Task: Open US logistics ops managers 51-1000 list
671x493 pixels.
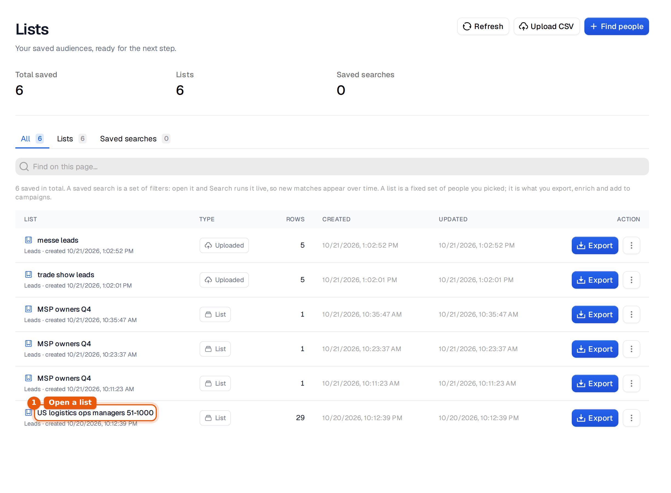Action: 95,413
